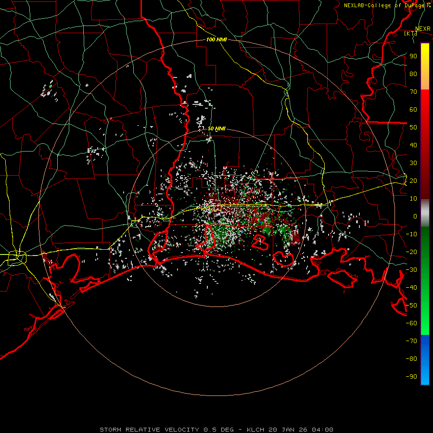Click the yellow top segment of the velocity color bar
The width and height of the screenshot is (433, 433).
coord(425,66)
